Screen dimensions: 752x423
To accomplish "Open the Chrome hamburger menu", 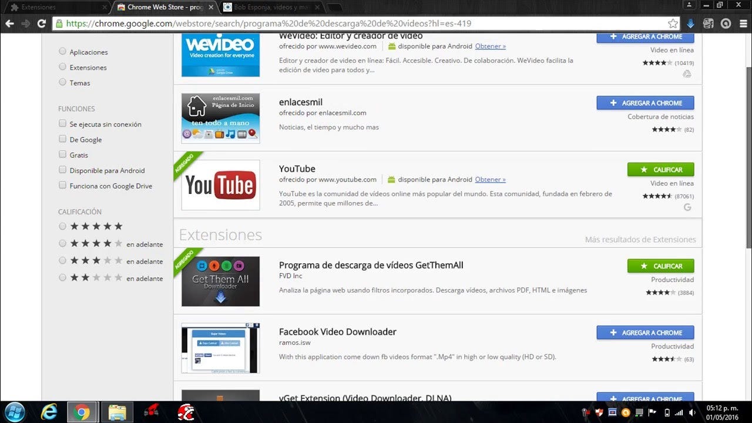I will (x=743, y=23).
